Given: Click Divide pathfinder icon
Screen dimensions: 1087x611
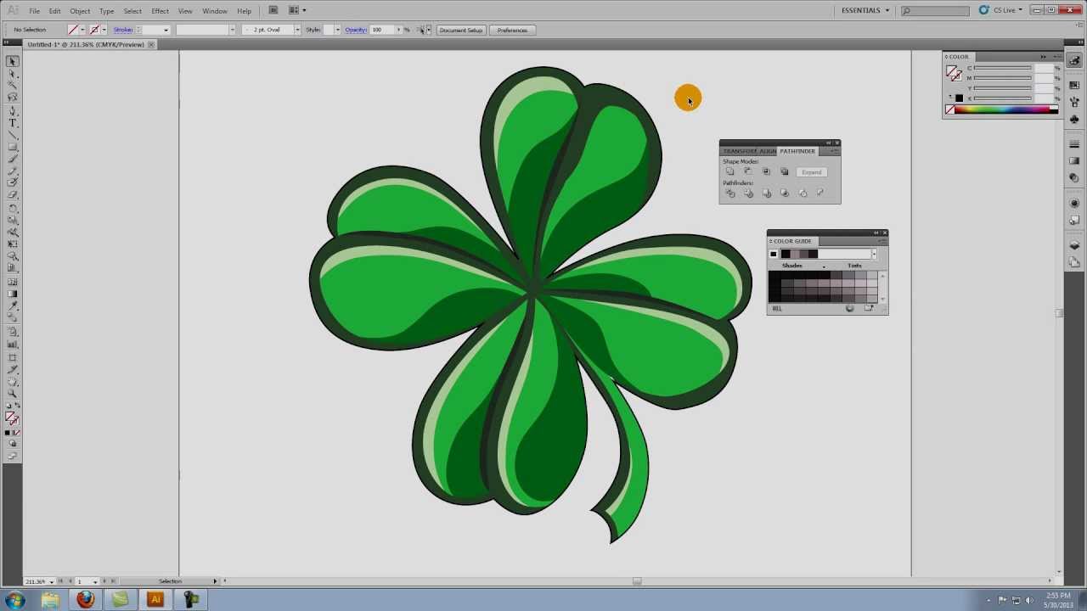Looking at the screenshot, I should coord(730,193).
